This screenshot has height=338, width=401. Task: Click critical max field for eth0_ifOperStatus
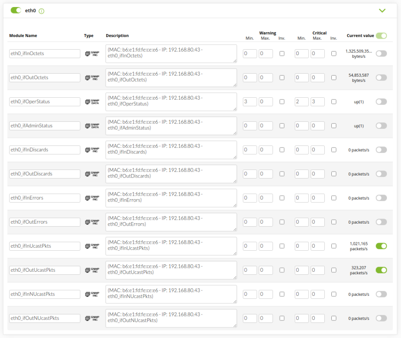[x=317, y=102]
